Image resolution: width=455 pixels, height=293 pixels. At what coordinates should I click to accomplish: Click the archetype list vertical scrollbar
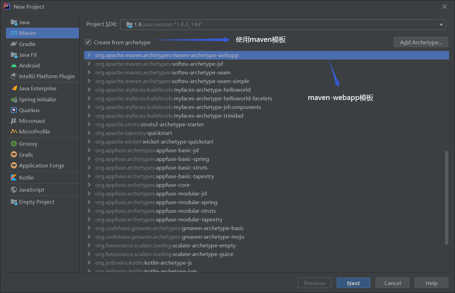coord(447,197)
